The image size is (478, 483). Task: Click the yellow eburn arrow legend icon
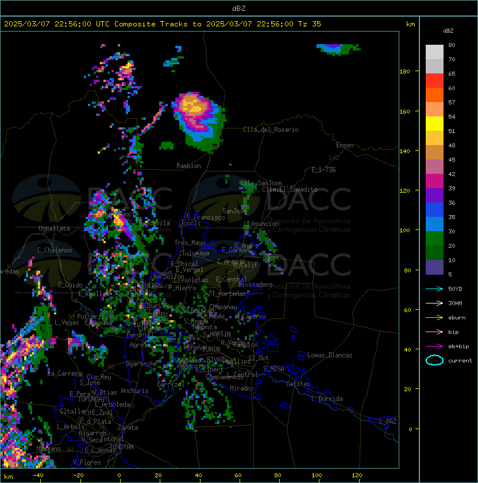(x=434, y=318)
